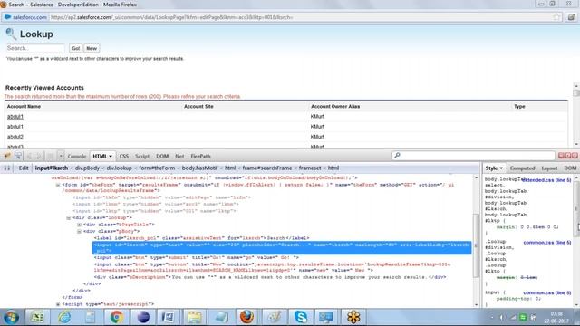580x326 pixels.
Task: Click the Edit button in HTML panel
Action: [24, 168]
